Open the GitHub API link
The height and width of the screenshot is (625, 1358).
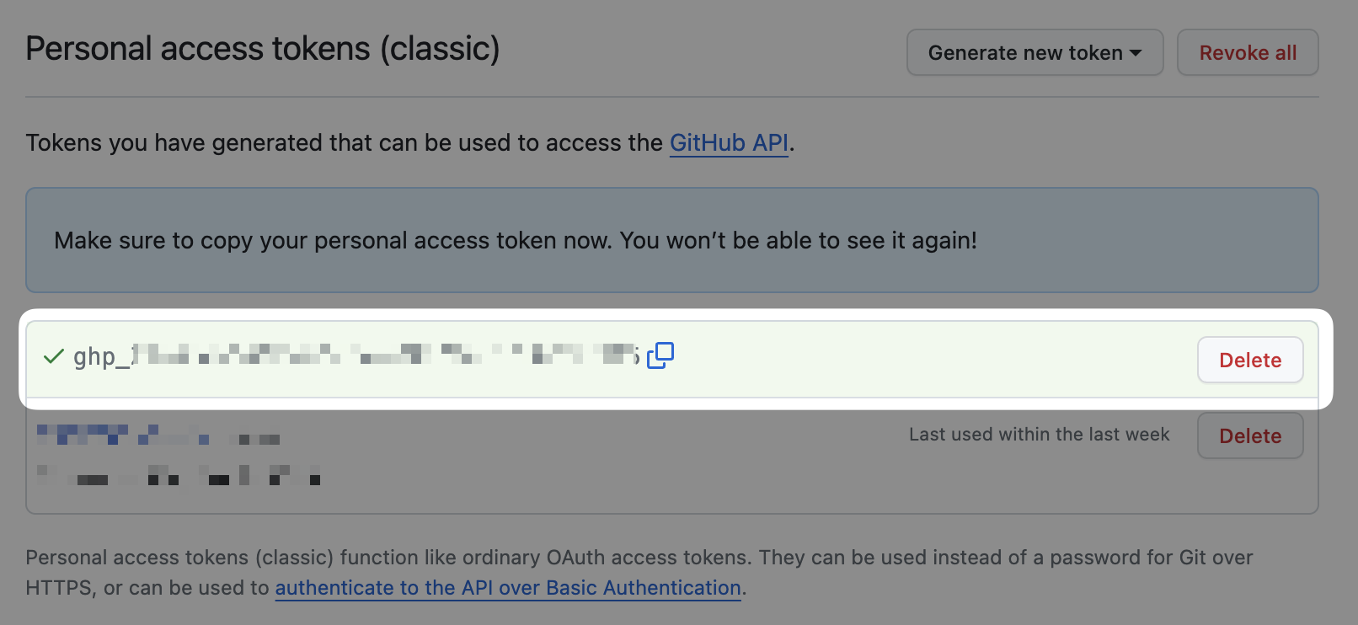tap(729, 142)
